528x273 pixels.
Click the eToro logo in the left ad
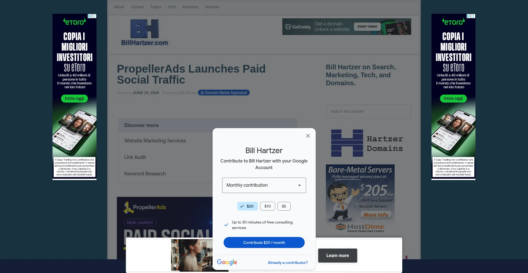coord(74,21)
